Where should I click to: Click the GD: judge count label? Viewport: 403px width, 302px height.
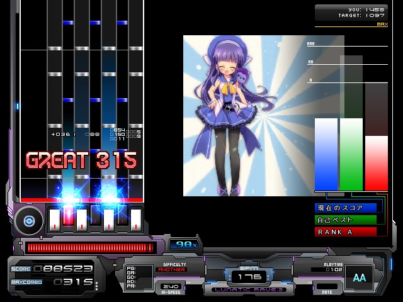click(x=131, y=277)
